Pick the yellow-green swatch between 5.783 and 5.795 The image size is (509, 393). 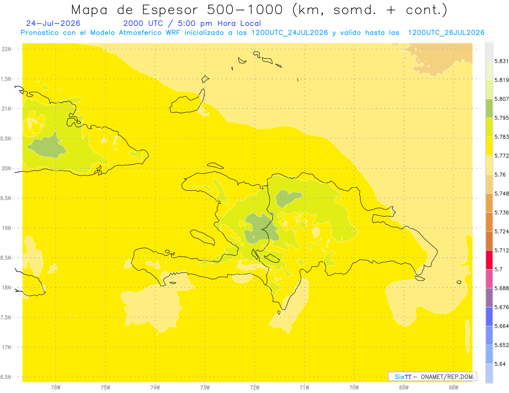pos(489,127)
